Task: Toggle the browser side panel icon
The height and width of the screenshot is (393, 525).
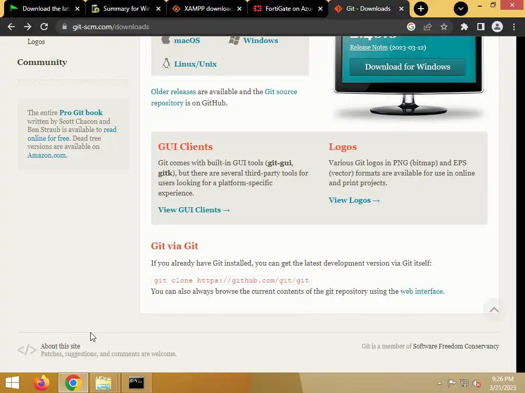Action: pos(481,27)
